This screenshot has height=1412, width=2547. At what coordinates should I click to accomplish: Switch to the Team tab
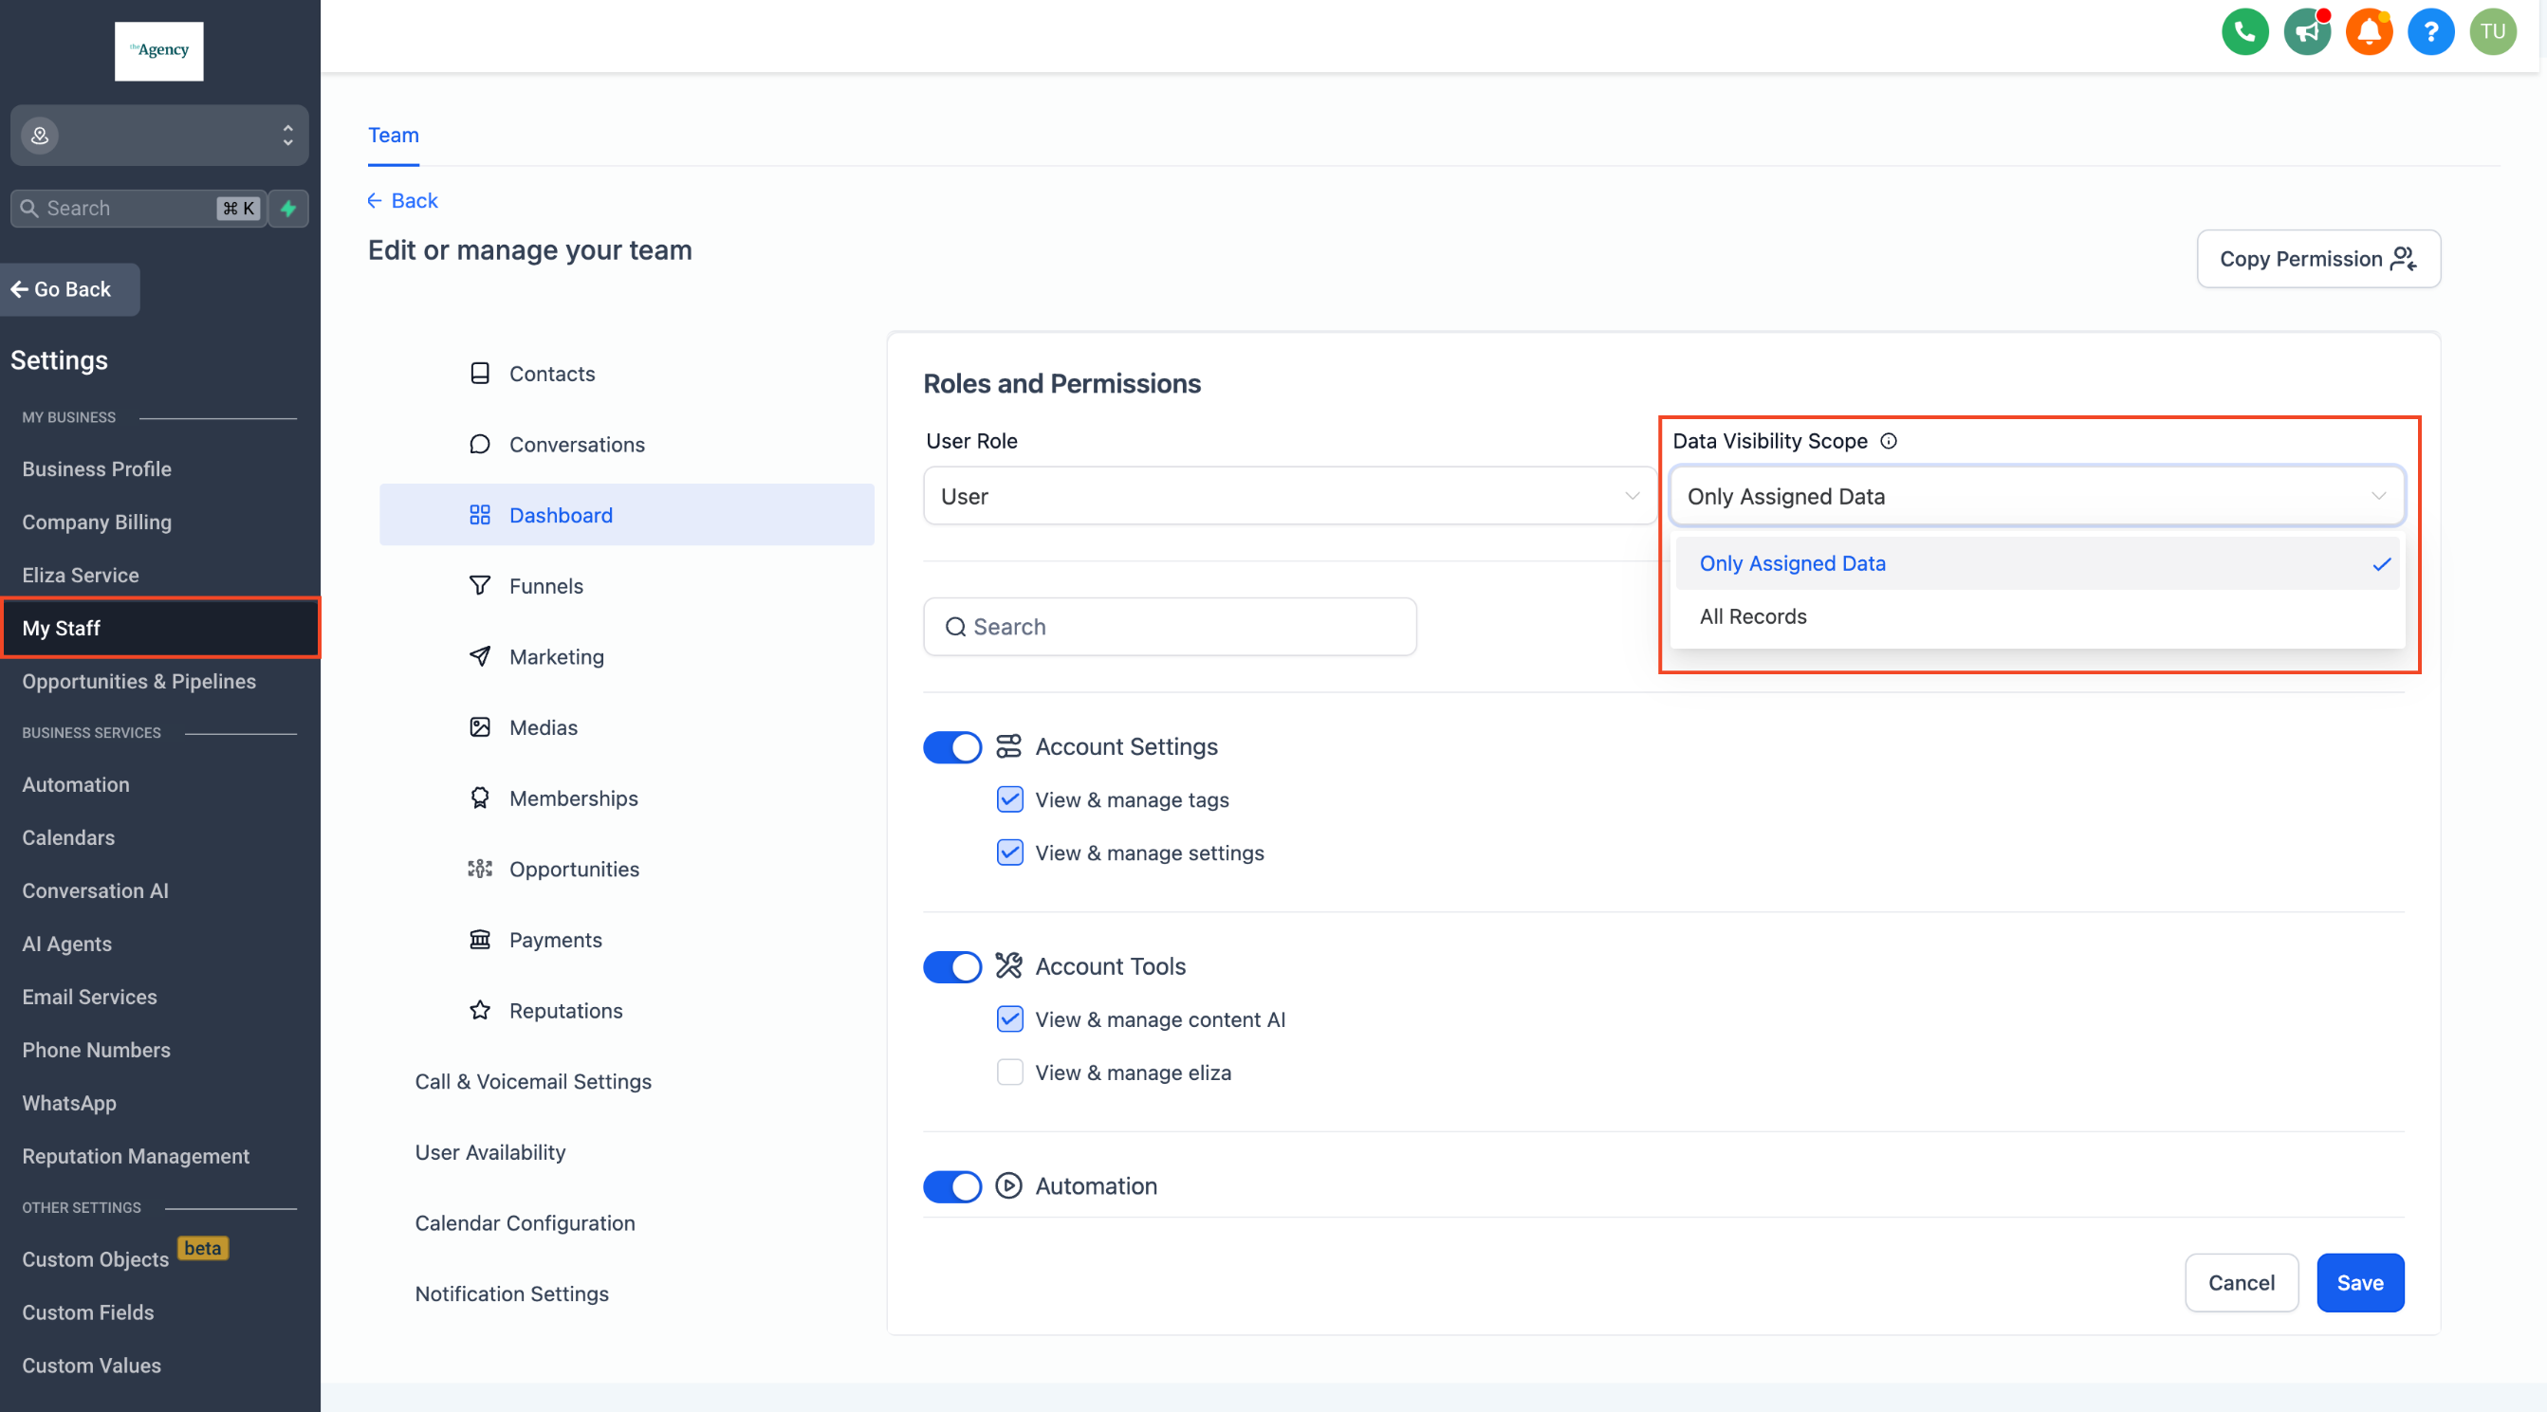[x=394, y=136]
